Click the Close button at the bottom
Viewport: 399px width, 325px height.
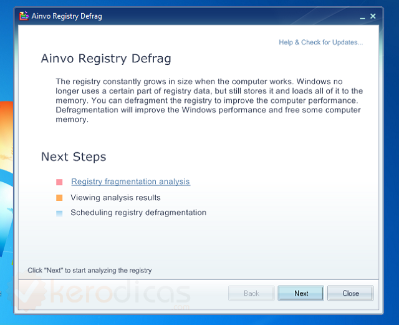click(x=350, y=293)
